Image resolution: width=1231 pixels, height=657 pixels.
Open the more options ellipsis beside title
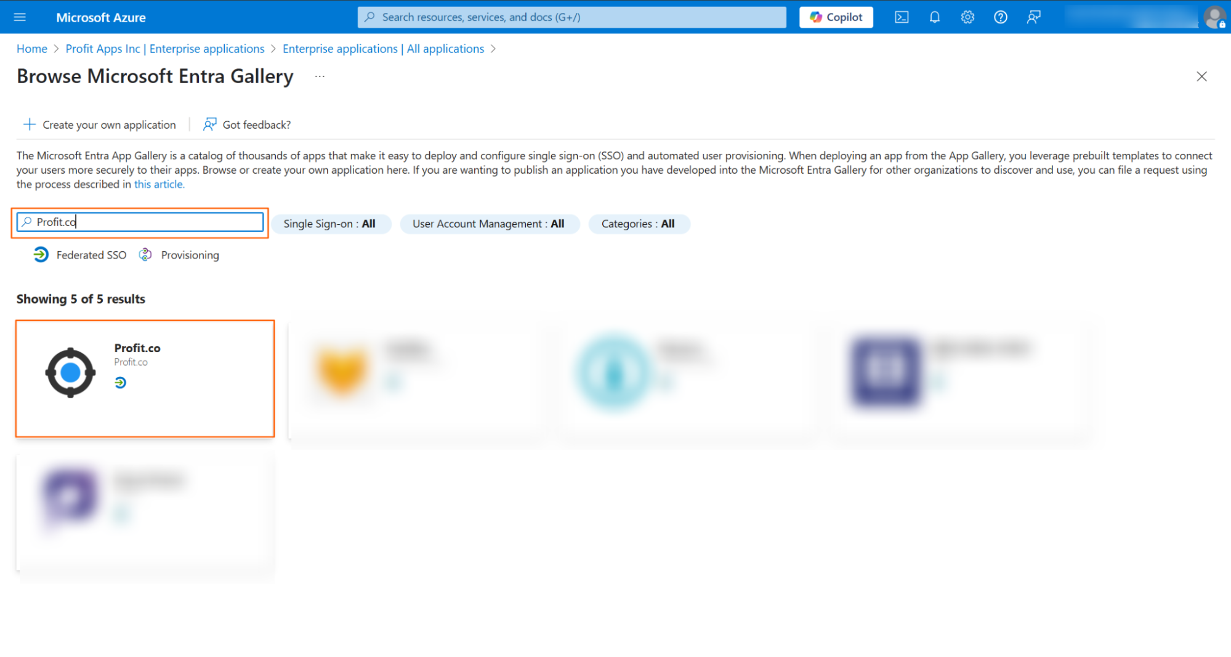point(320,76)
